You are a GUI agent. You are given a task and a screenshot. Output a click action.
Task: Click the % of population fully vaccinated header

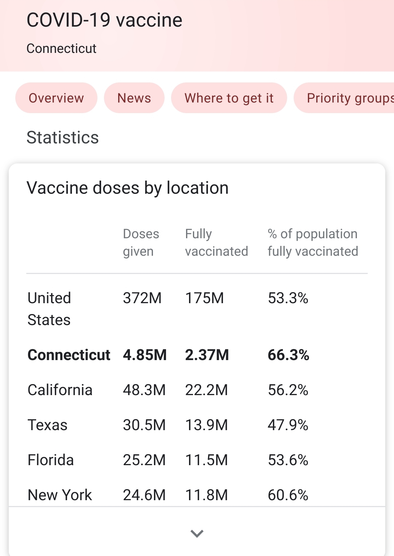[313, 243]
